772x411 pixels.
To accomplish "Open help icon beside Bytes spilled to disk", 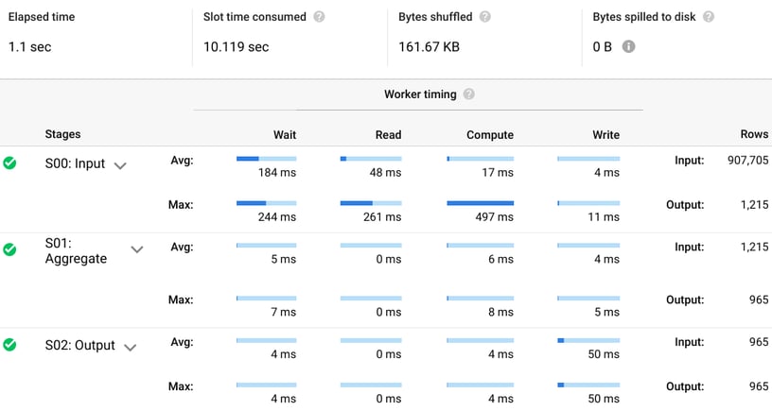I will [708, 17].
